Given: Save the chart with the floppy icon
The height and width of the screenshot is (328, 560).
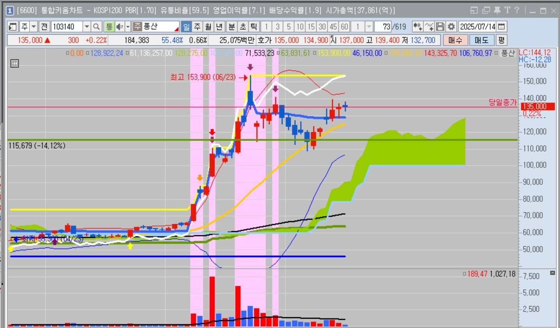Looking at the screenshot, I should point(440,27).
